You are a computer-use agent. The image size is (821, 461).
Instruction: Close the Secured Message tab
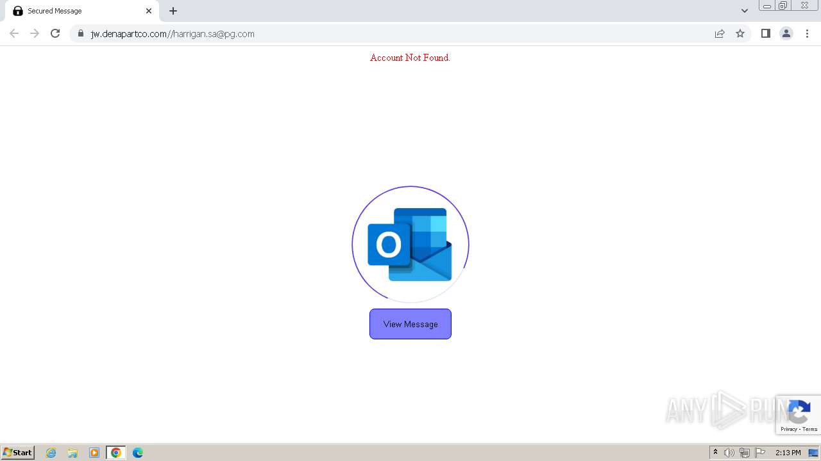pos(149,11)
